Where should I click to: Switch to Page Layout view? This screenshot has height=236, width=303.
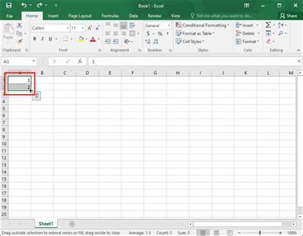216,233
